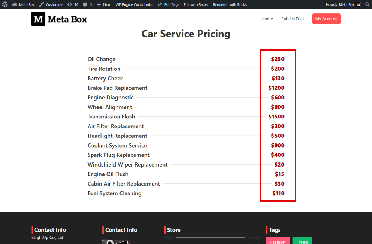Click the Oil Change service entry

102,59
